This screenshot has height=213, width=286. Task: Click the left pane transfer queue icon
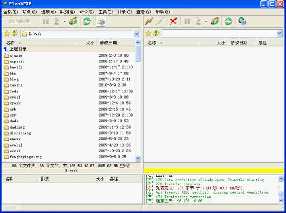tap(57, 22)
